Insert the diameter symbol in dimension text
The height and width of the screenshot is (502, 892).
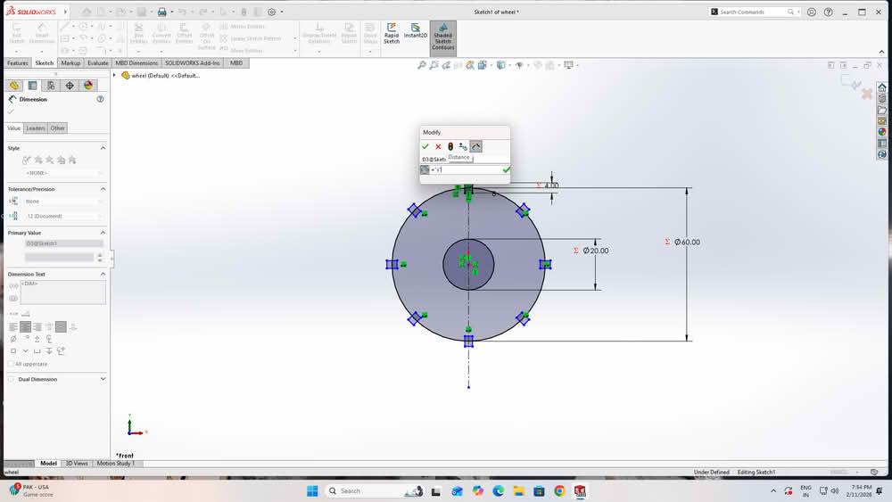tap(13, 339)
